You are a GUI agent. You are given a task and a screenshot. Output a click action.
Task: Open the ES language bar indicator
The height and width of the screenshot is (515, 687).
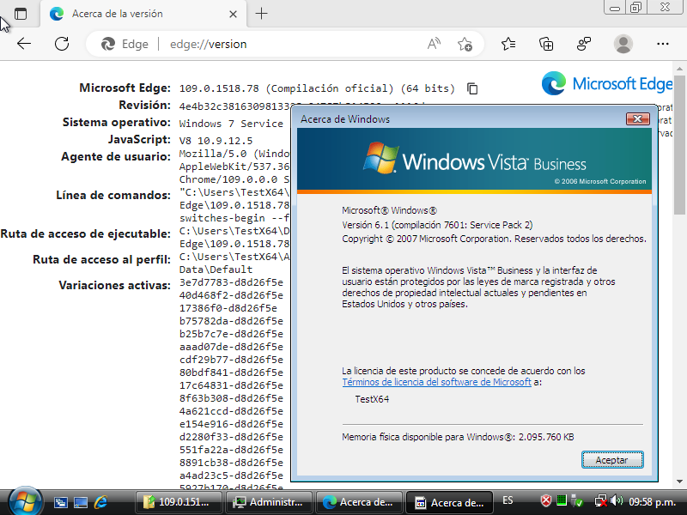coord(508,500)
